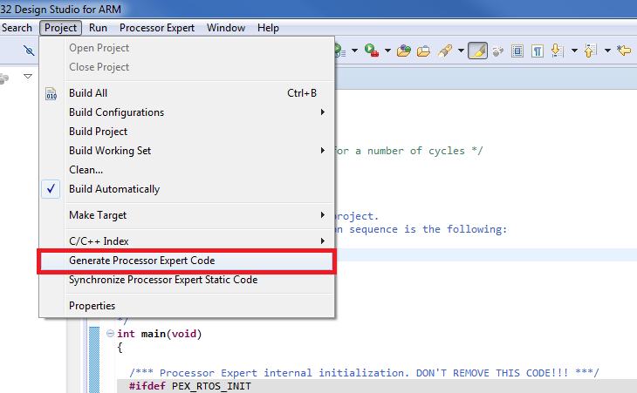The height and width of the screenshot is (393, 637).
Task: Open the view menu triangle in left panel
Action: pyautogui.click(x=27, y=77)
